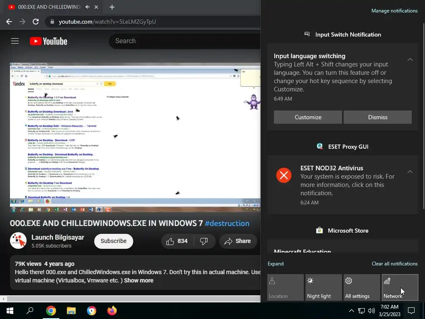Open the shield browser taskbar icon
Image resolution: width=425 pixels, height=319 pixels.
(92, 311)
